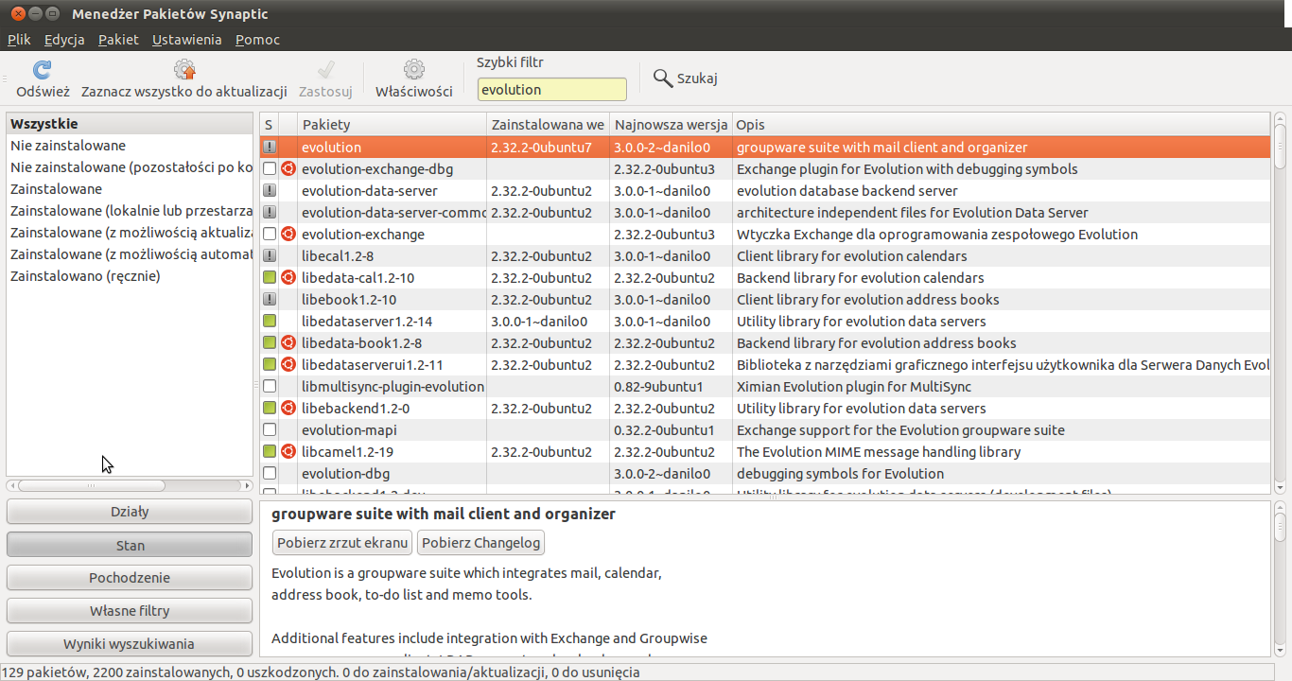
Task: Toggle checkbox for evolution-mapi
Action: coord(270,430)
